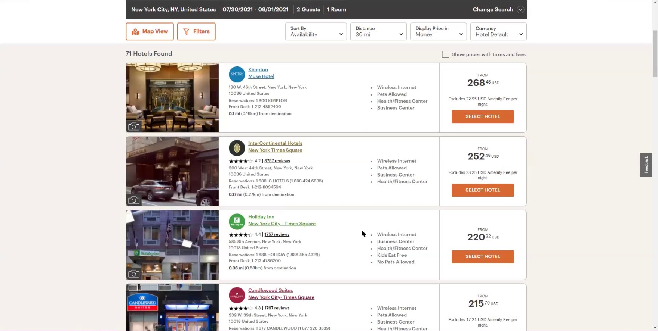The width and height of the screenshot is (658, 331).
Task: Expand the Change Search chevron icon
Action: [520, 10]
